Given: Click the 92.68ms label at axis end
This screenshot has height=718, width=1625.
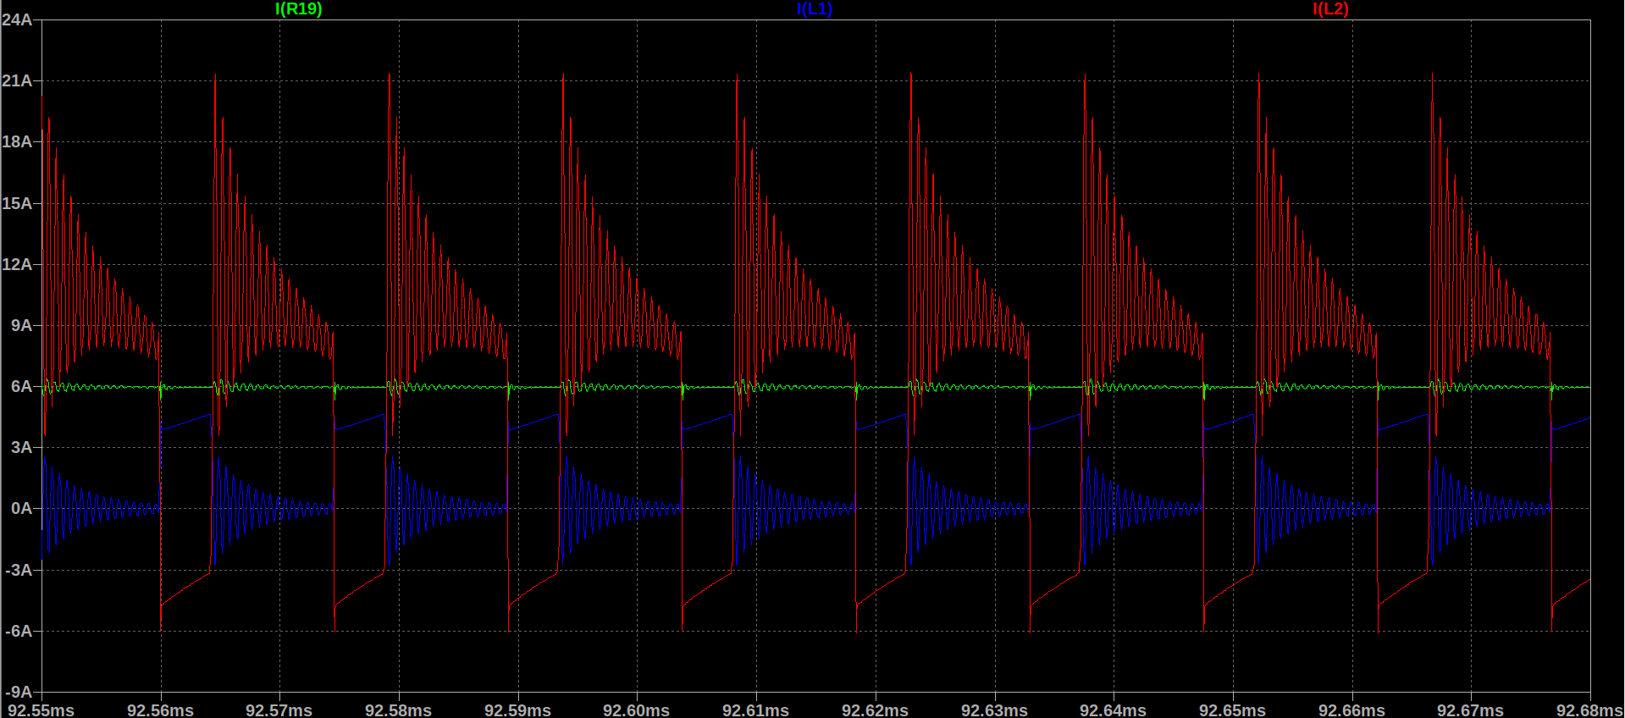Looking at the screenshot, I should pos(1589,710).
